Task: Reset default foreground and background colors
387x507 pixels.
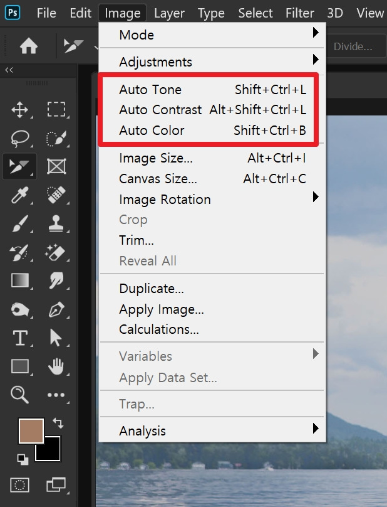Action: click(23, 459)
